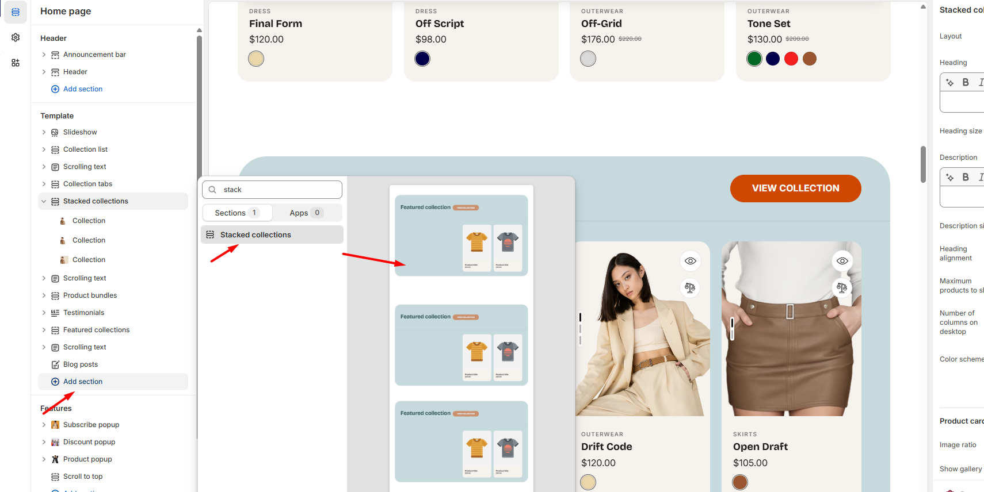This screenshot has height=492, width=984.
Task: Click the Announcement bar section icon
Action: [x=55, y=55]
